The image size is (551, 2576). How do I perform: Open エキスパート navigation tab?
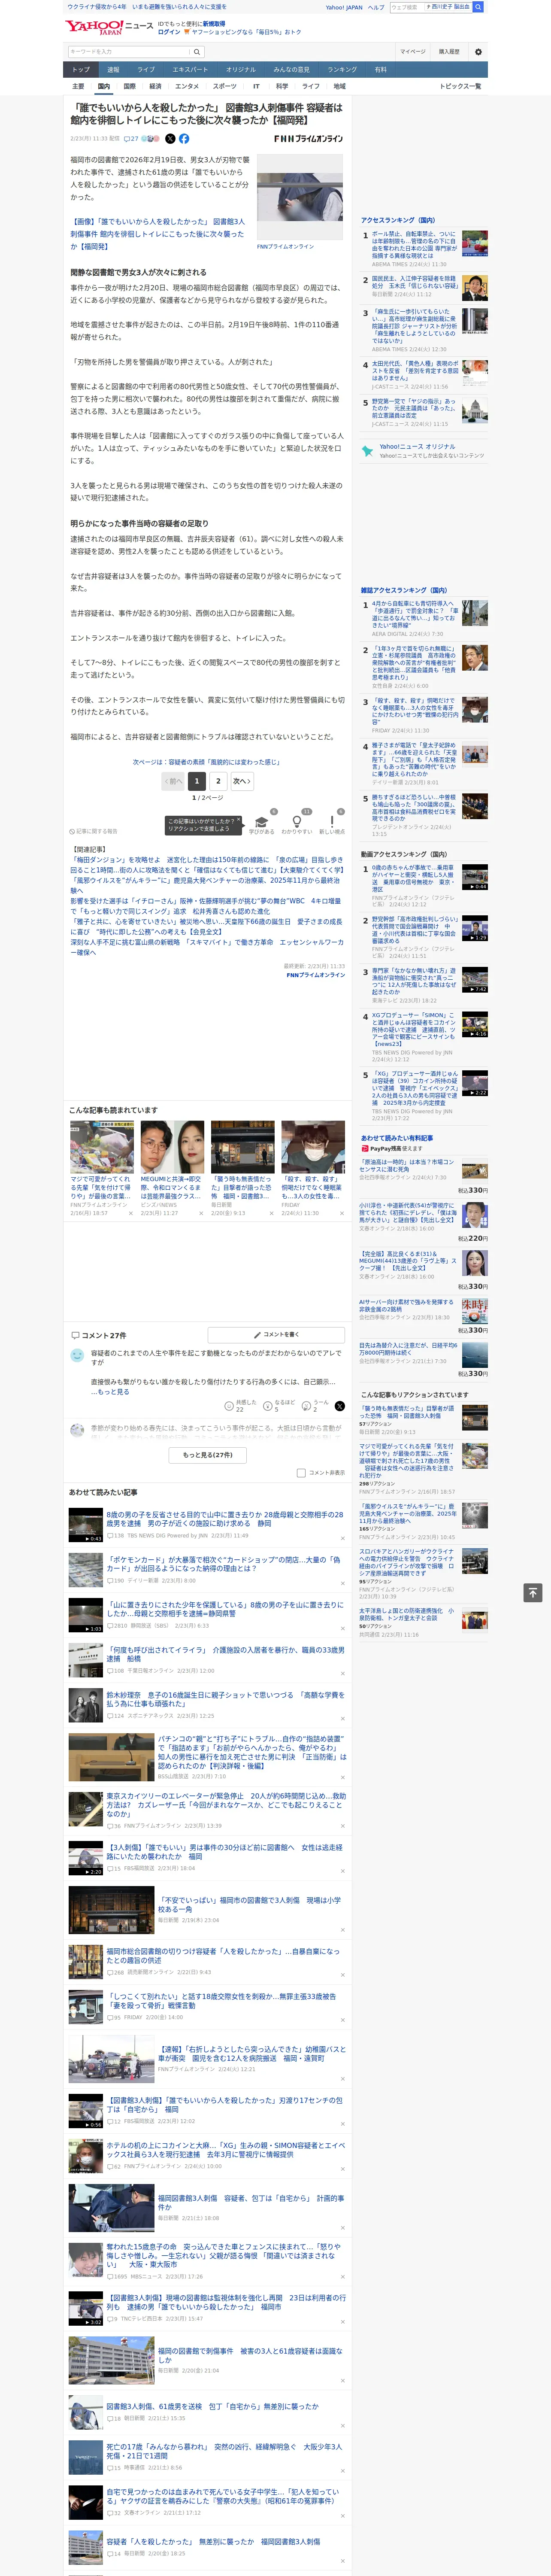click(x=190, y=70)
